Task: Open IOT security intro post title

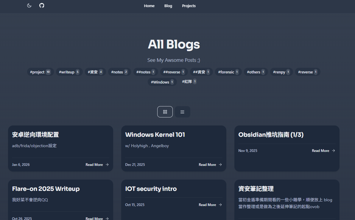Action: click(x=151, y=188)
